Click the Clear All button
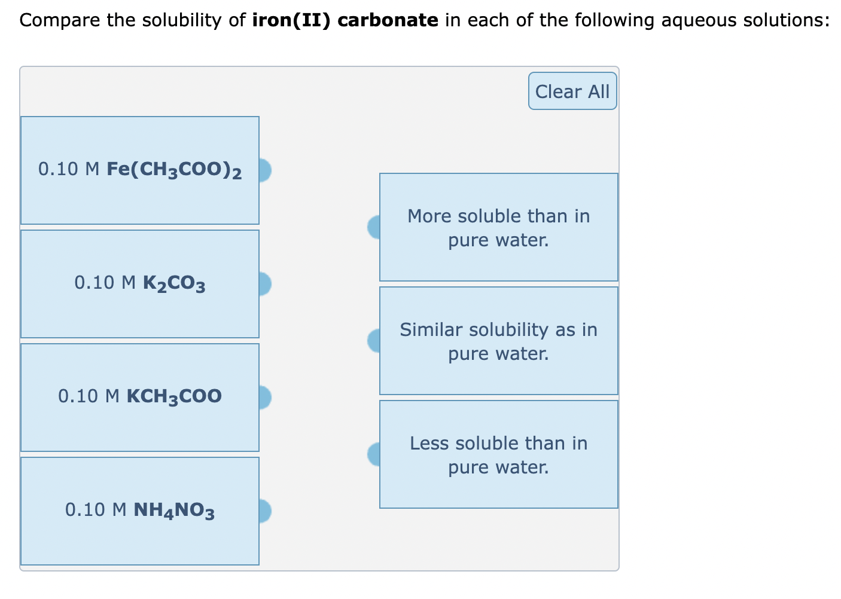 (x=572, y=91)
